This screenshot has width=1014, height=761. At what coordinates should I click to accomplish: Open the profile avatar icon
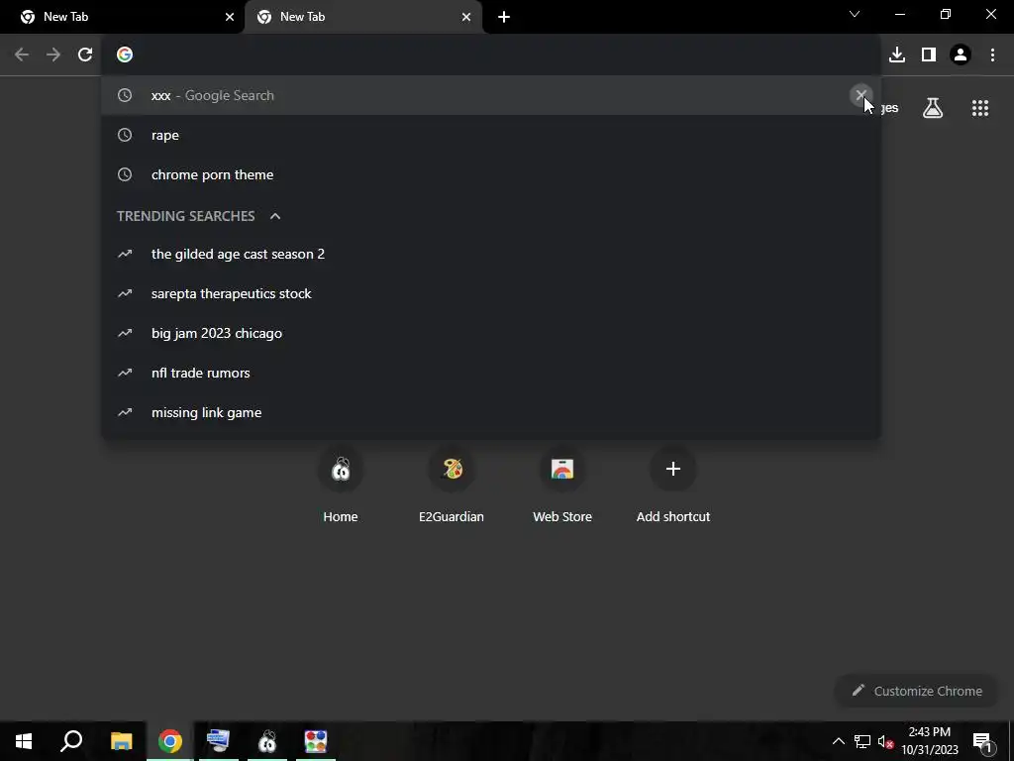(x=961, y=55)
